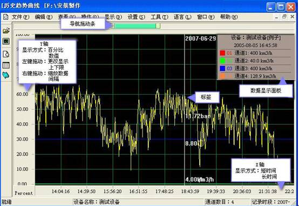Open the print preview document icon

pyautogui.click(x=6, y=54)
